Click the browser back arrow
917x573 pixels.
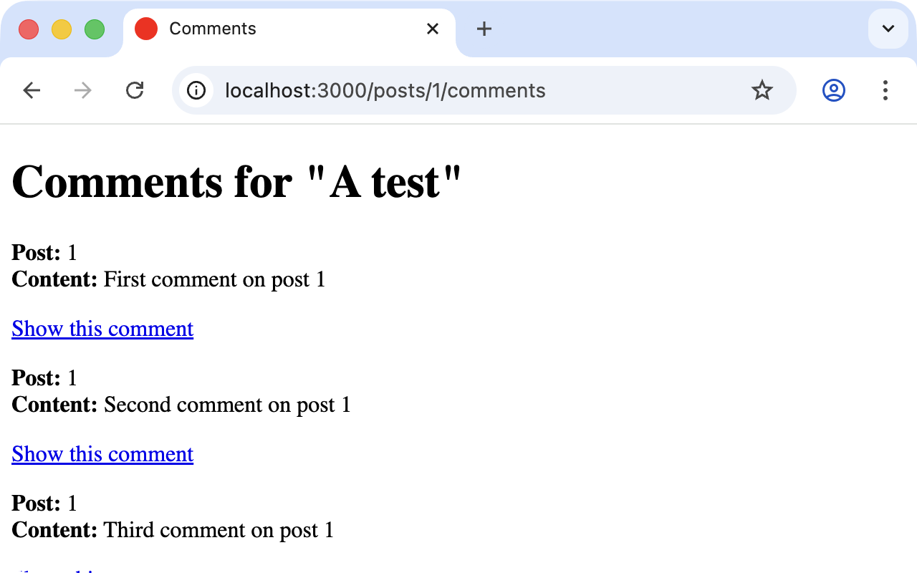[x=32, y=90]
